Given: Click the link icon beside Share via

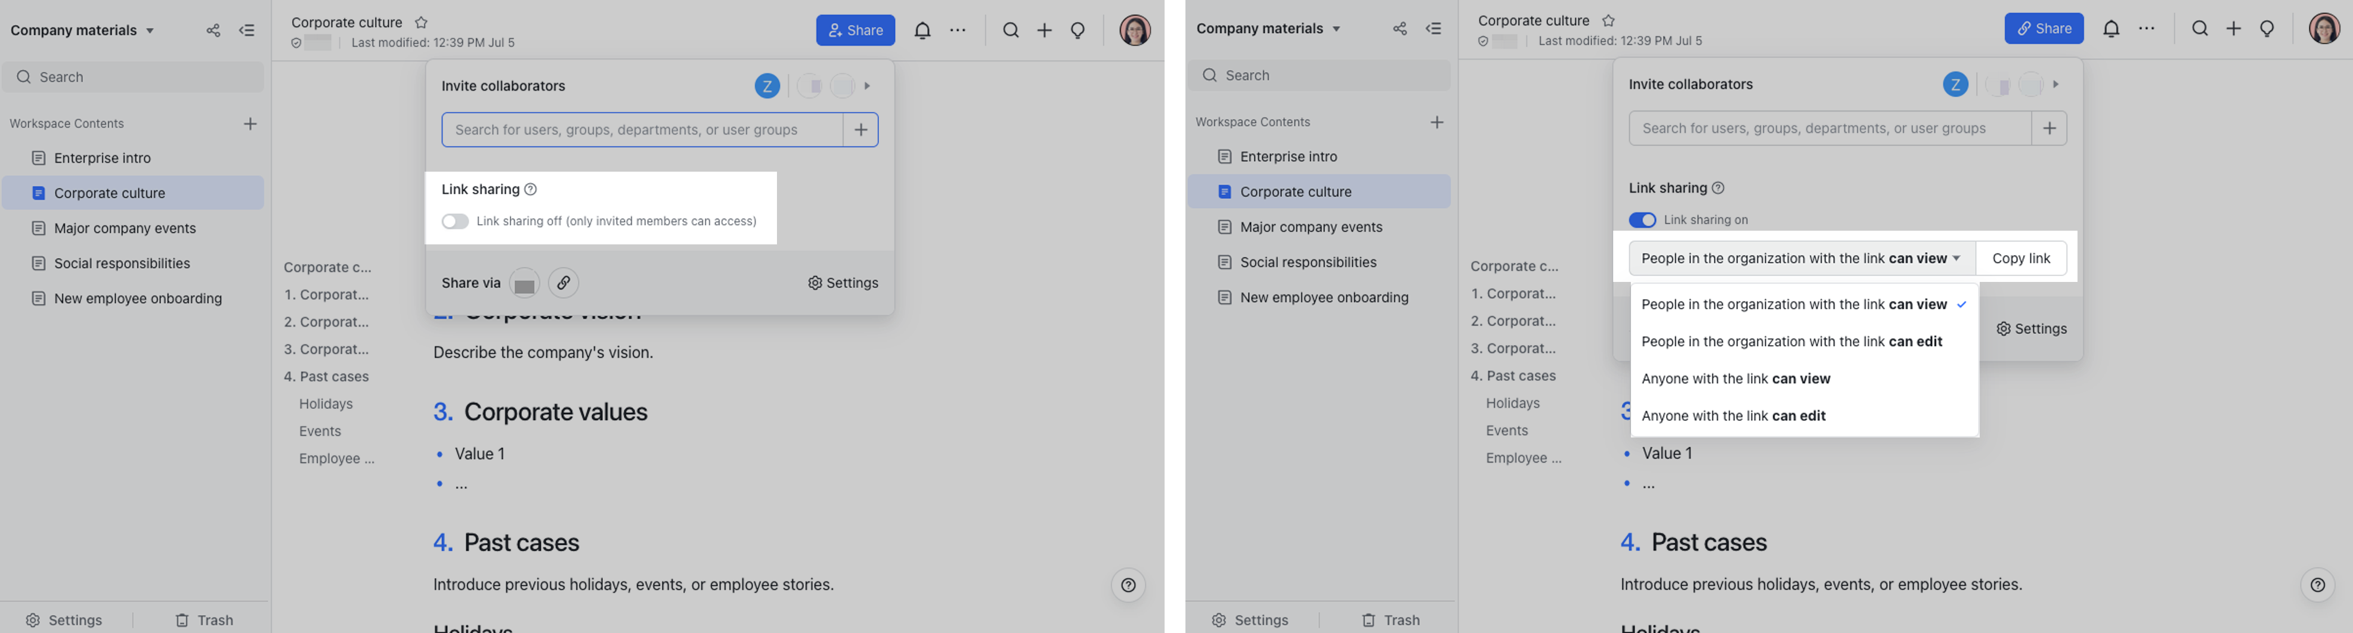Looking at the screenshot, I should click(564, 283).
